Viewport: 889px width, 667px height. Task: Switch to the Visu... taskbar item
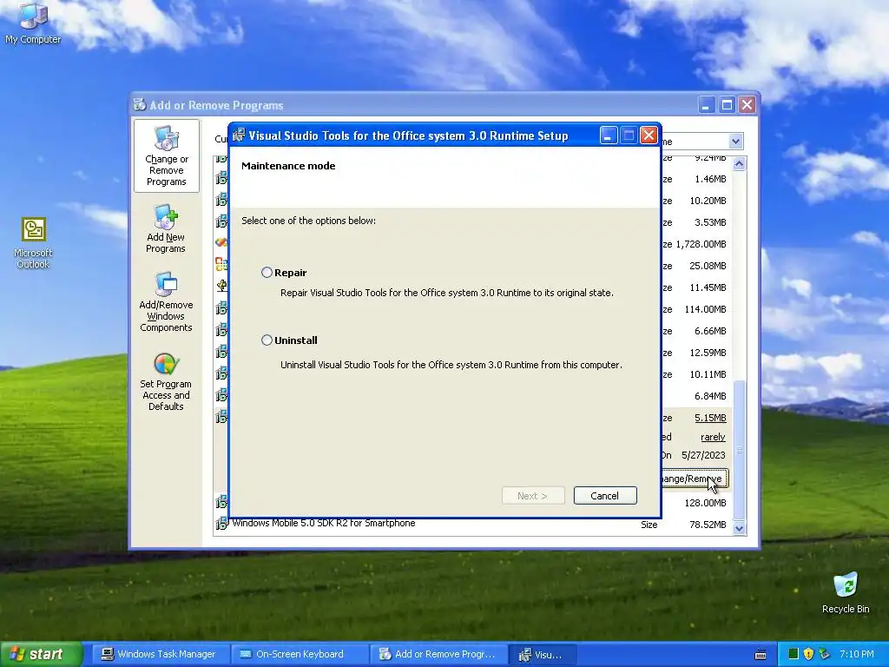coord(543,654)
